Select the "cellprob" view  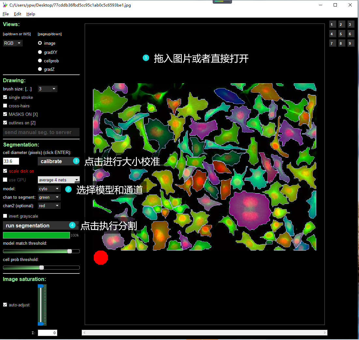pos(40,60)
